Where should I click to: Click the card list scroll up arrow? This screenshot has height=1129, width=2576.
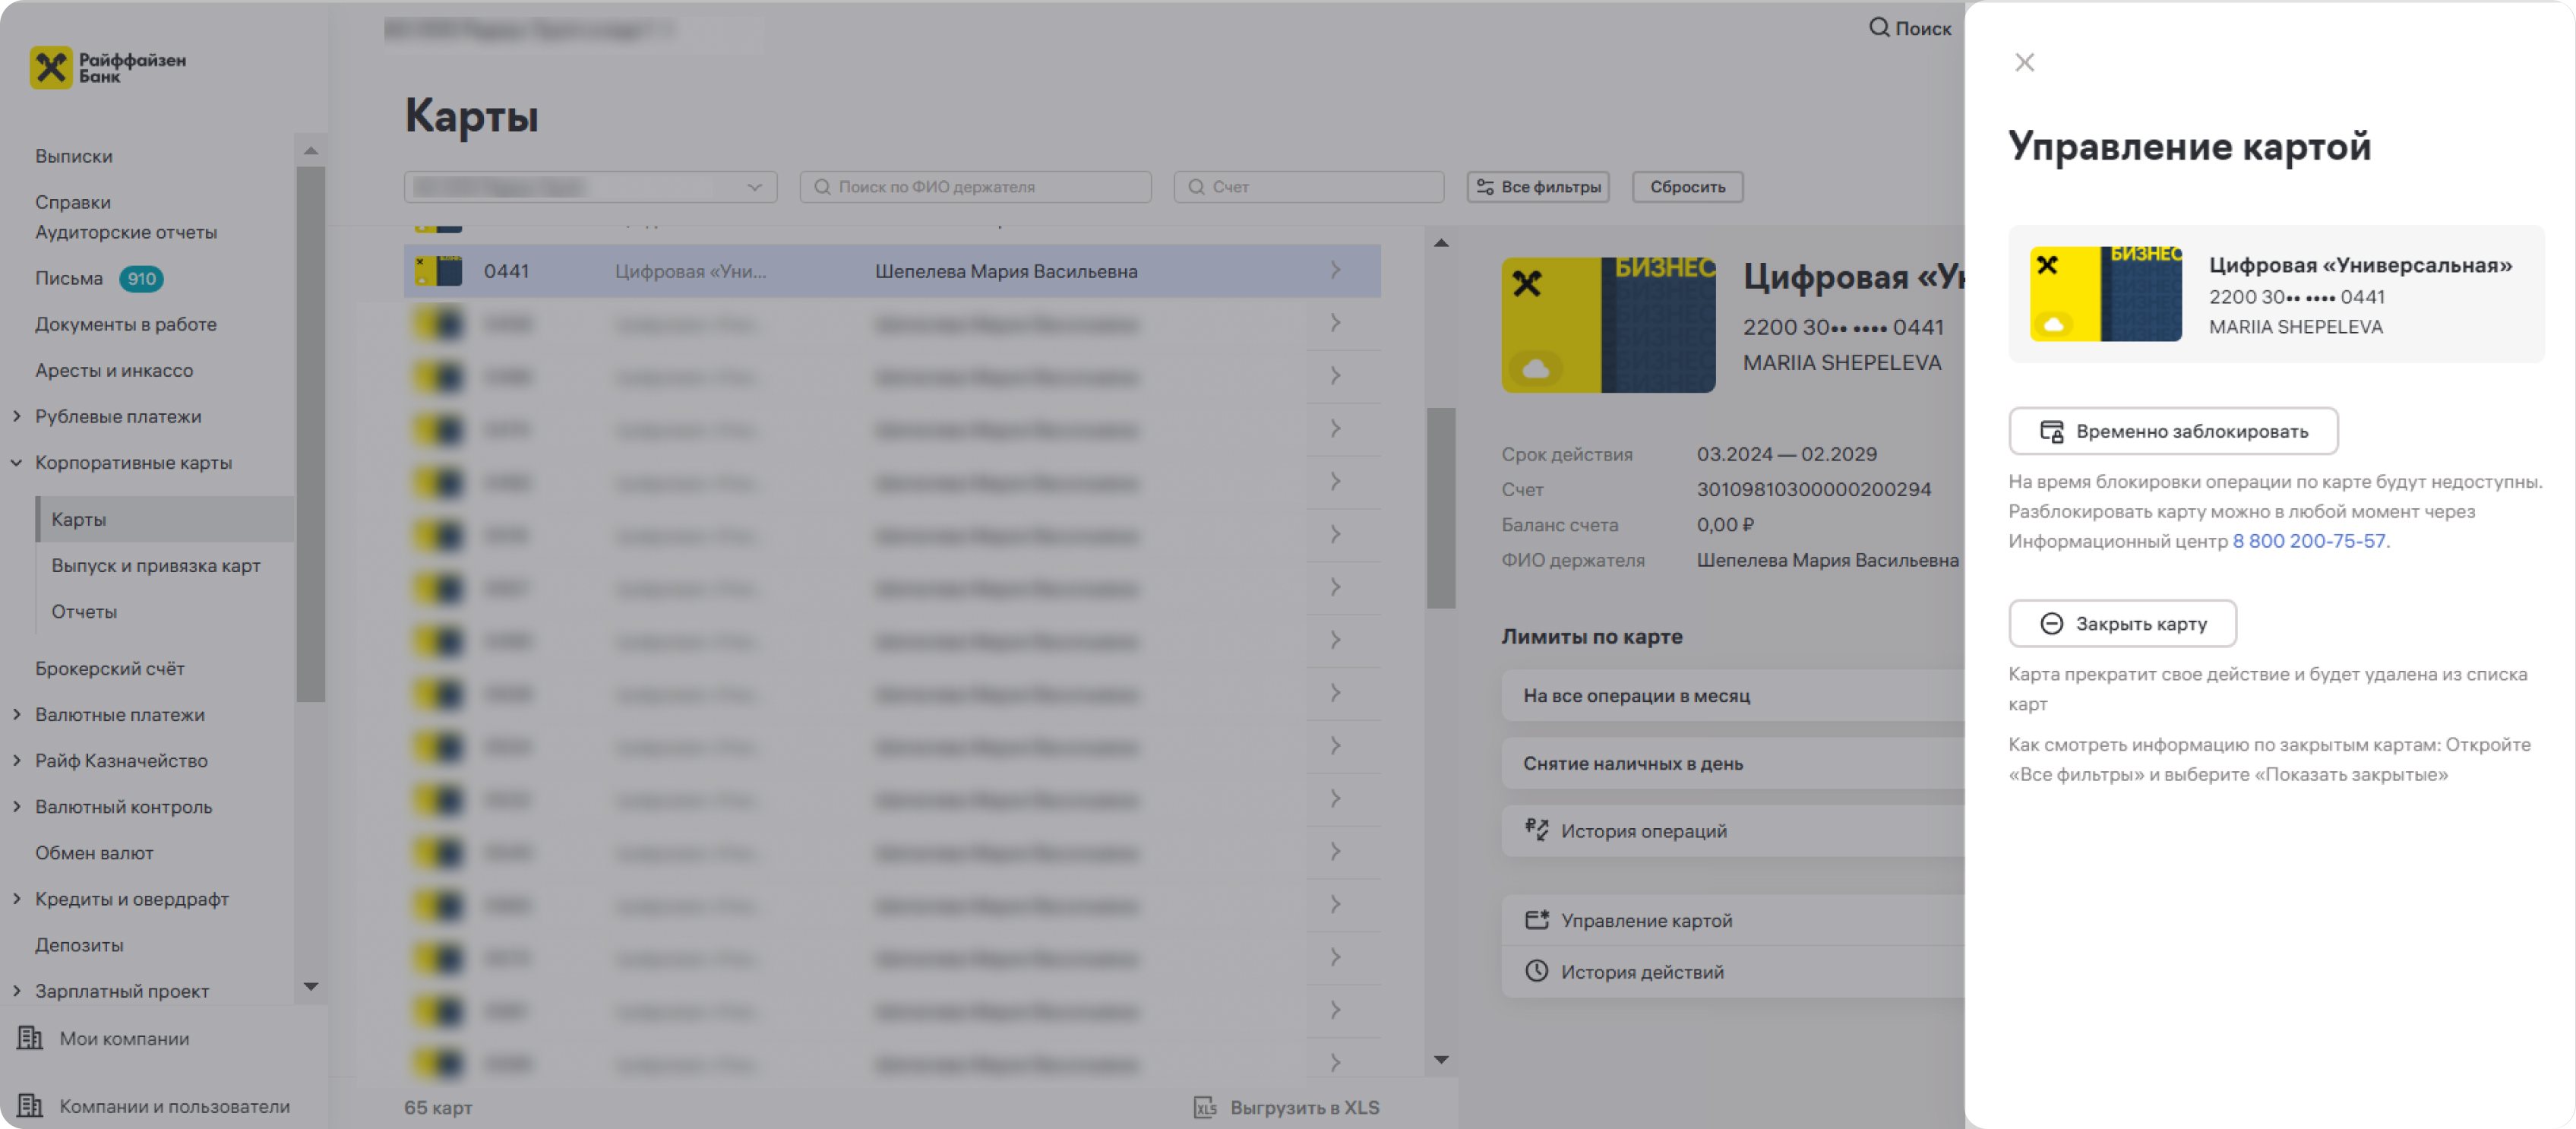click(1441, 243)
